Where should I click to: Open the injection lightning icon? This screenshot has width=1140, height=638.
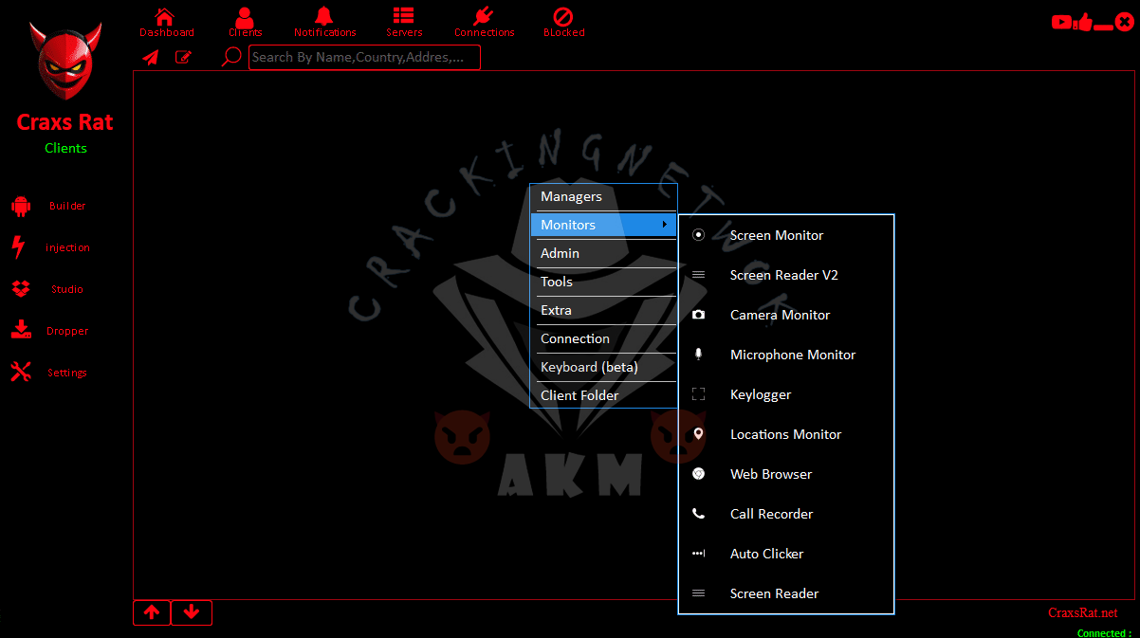tap(18, 247)
